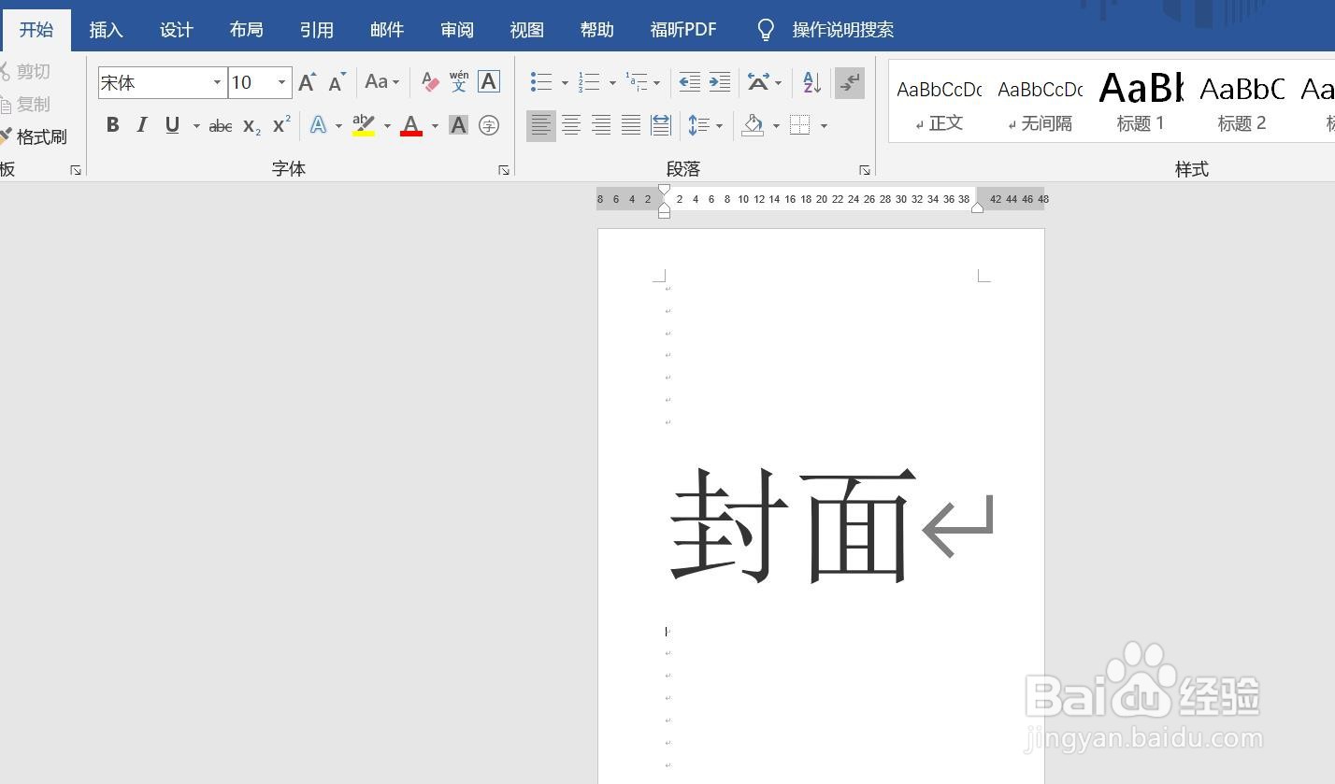Click the subscript icon
The width and height of the screenshot is (1335, 784).
coord(250,124)
